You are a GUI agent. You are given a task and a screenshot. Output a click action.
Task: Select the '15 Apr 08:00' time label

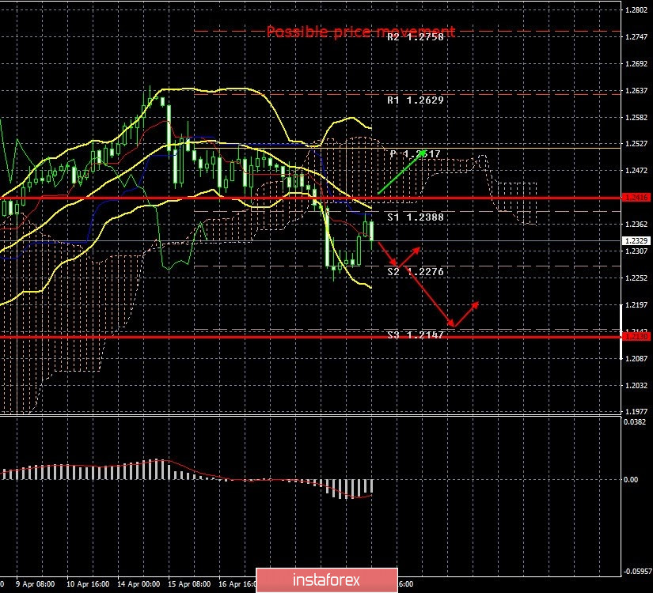point(189,584)
